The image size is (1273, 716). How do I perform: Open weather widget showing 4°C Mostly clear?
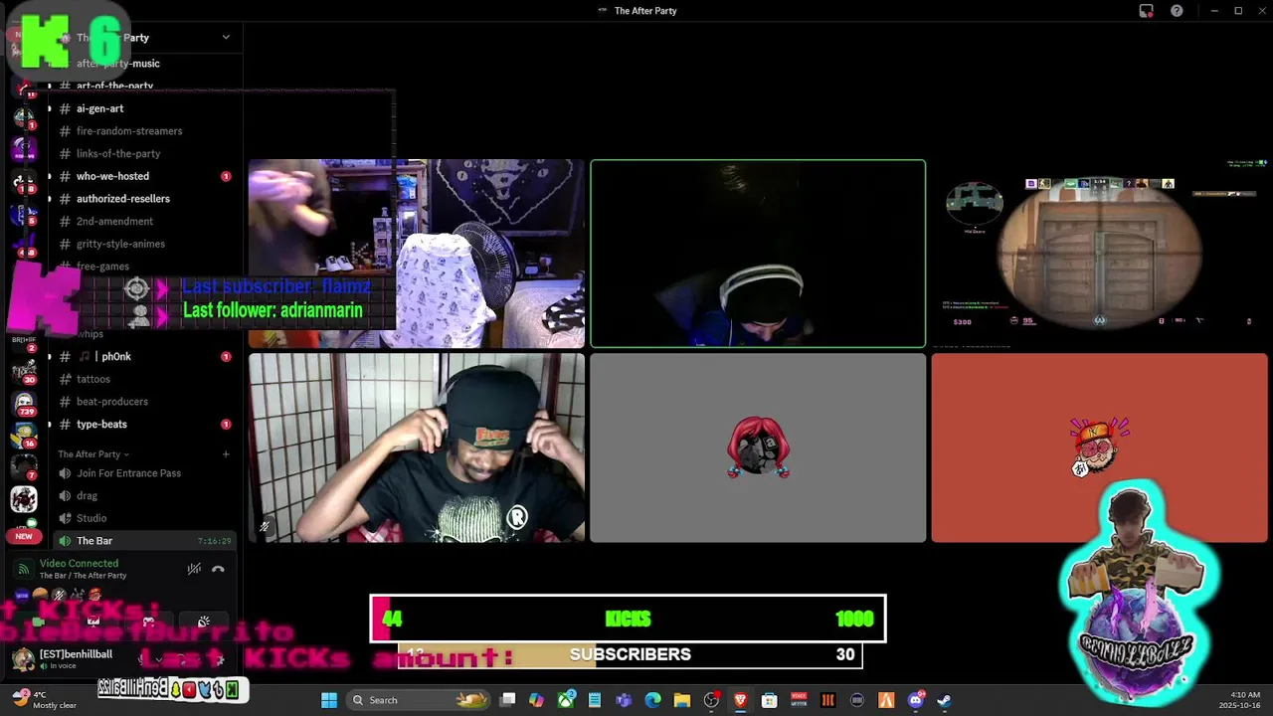point(45,700)
